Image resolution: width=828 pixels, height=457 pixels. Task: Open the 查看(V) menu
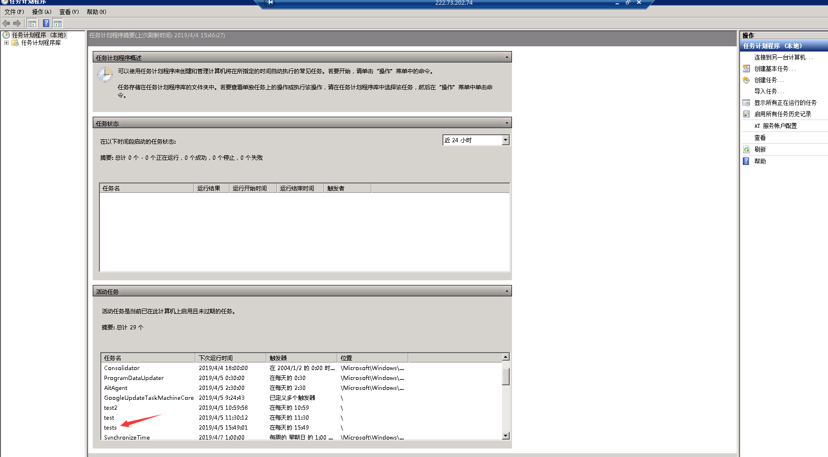point(69,12)
